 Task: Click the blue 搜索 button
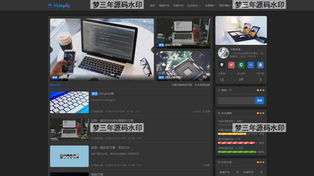click(260, 100)
